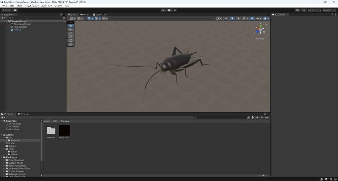The width and height of the screenshot is (338, 181).
Task: Open the Layout dropdown
Action: [329, 10]
